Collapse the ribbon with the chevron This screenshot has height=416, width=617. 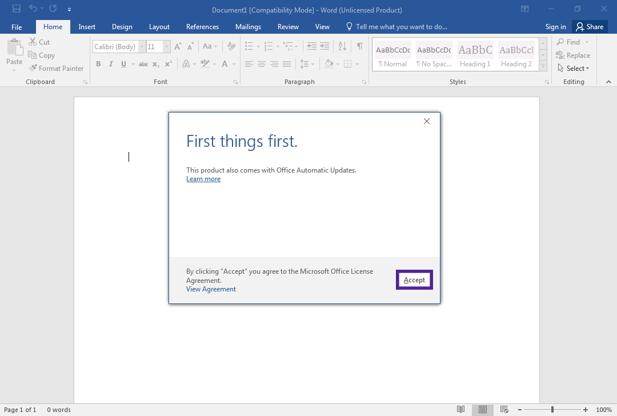[x=608, y=82]
